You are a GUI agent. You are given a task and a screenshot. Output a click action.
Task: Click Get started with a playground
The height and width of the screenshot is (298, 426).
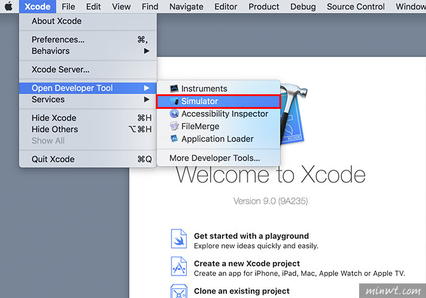pyautogui.click(x=251, y=236)
